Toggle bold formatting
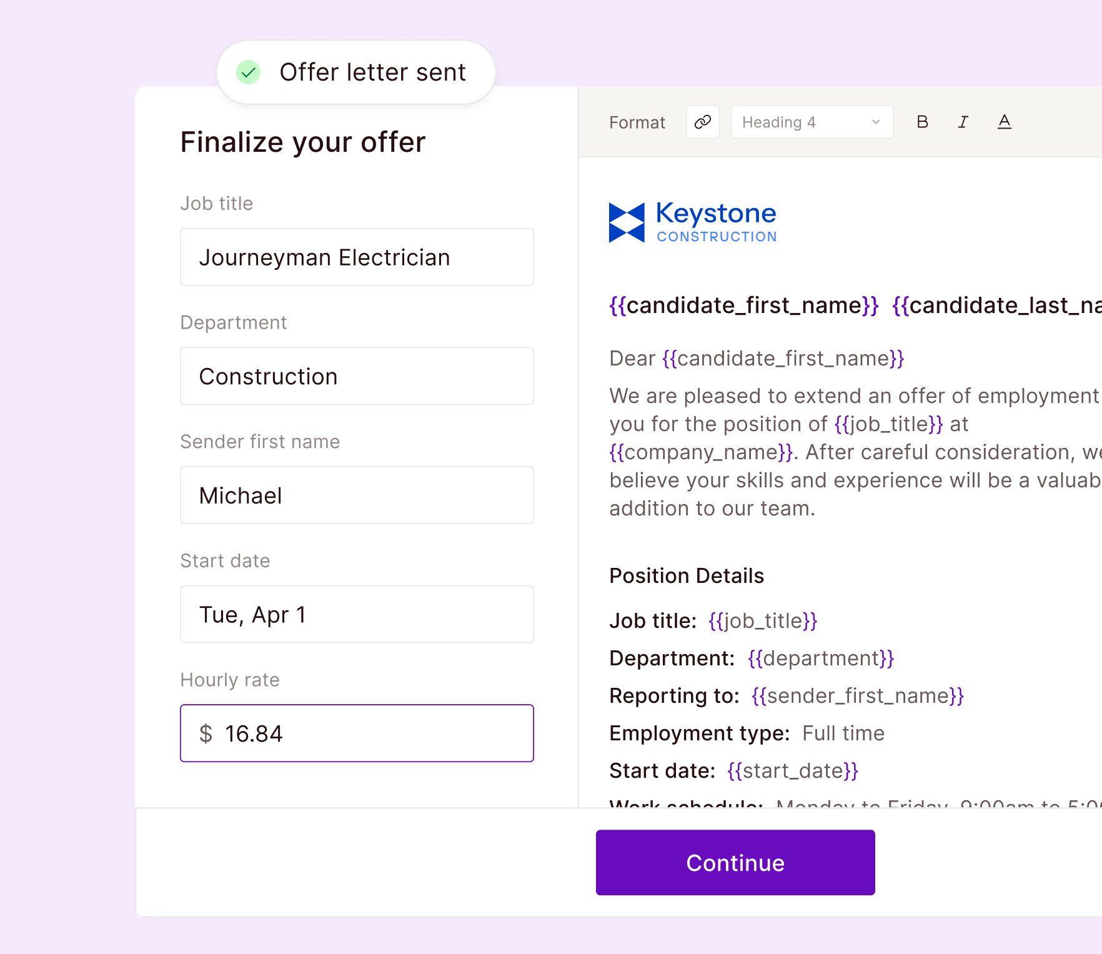Viewport: 1102px width, 954px height. coord(923,122)
